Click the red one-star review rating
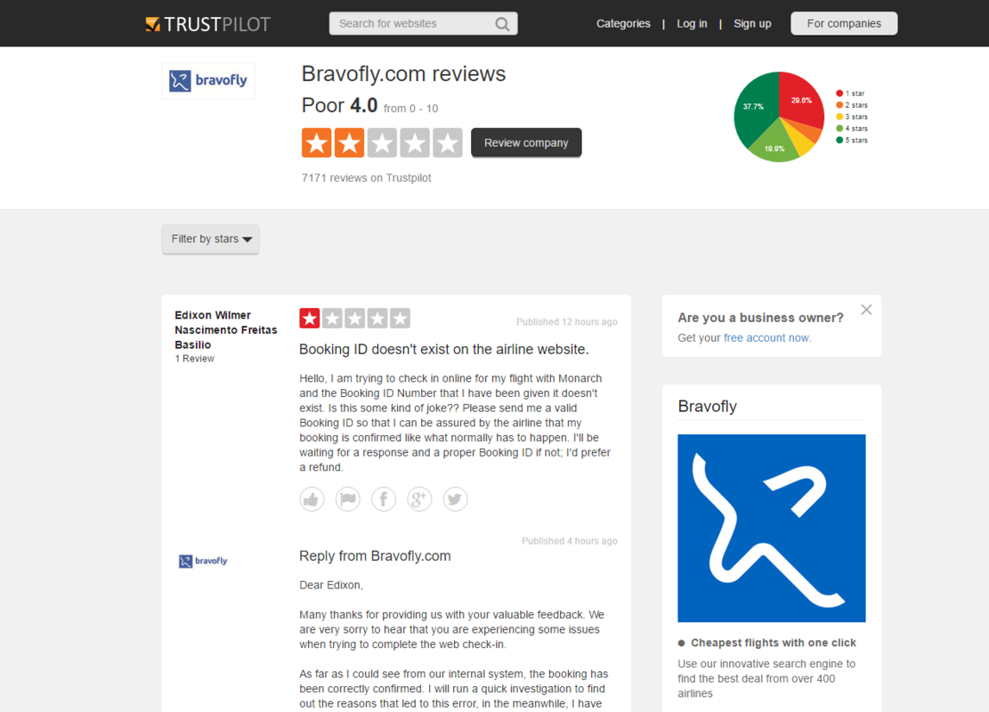The image size is (989, 712). (x=354, y=319)
